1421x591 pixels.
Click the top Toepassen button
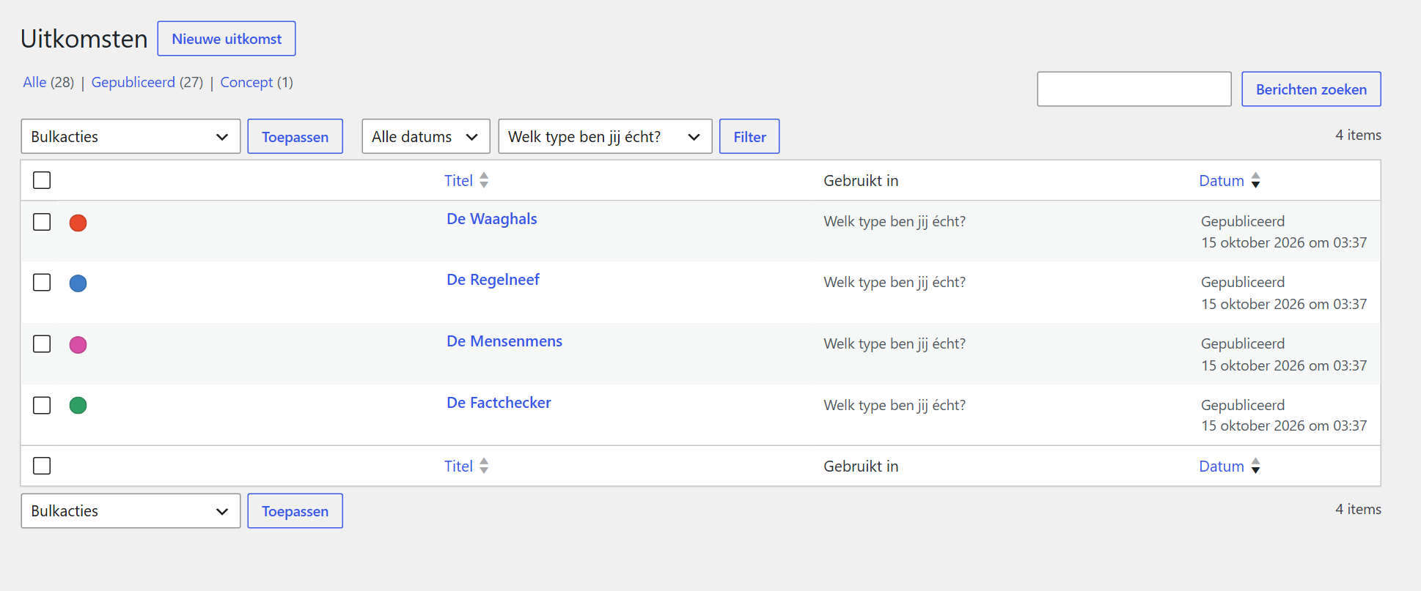(x=295, y=136)
